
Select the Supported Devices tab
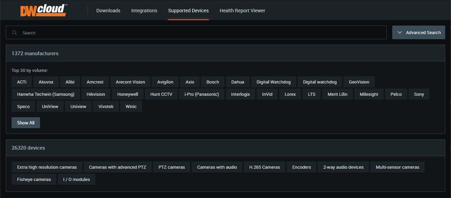188,11
